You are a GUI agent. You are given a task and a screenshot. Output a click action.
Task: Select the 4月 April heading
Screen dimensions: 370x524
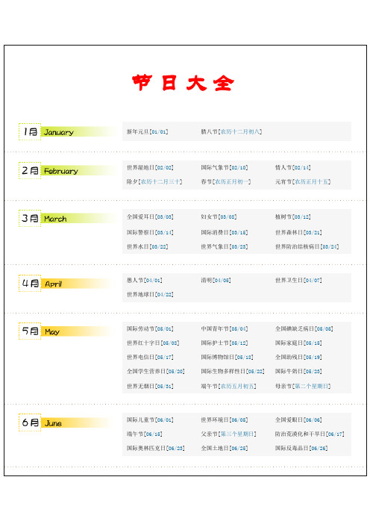tap(65, 284)
